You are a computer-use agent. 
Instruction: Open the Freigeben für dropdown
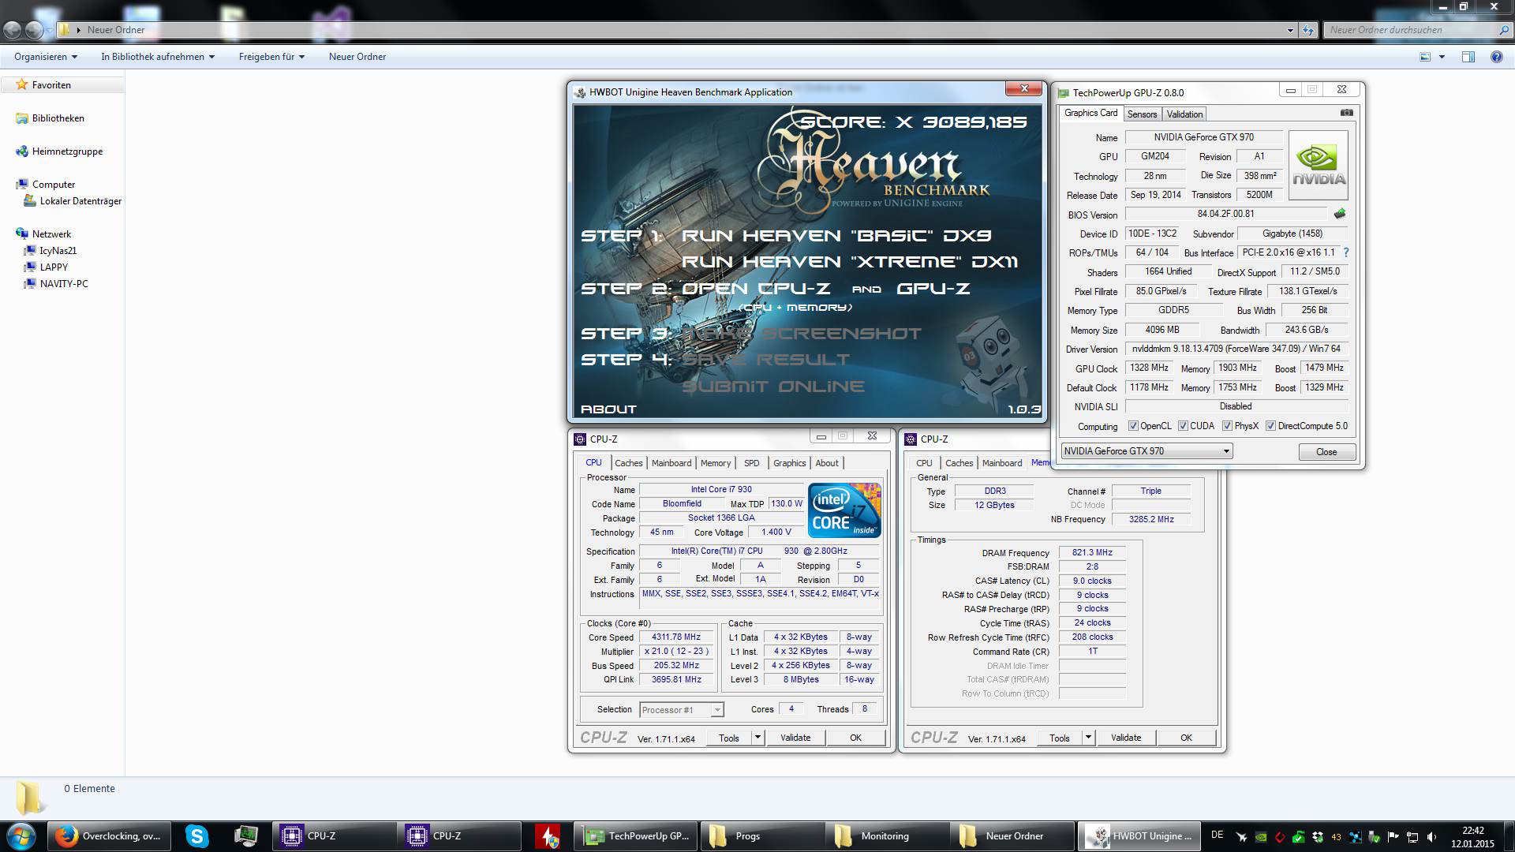click(271, 57)
